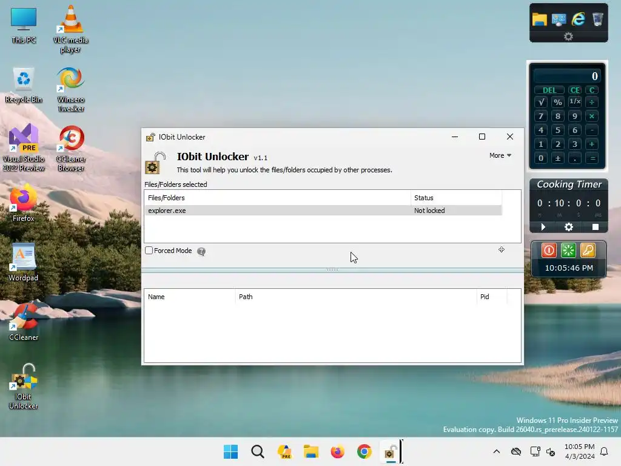
Task: Show hidden system tray icons chevron
Action: click(497, 451)
